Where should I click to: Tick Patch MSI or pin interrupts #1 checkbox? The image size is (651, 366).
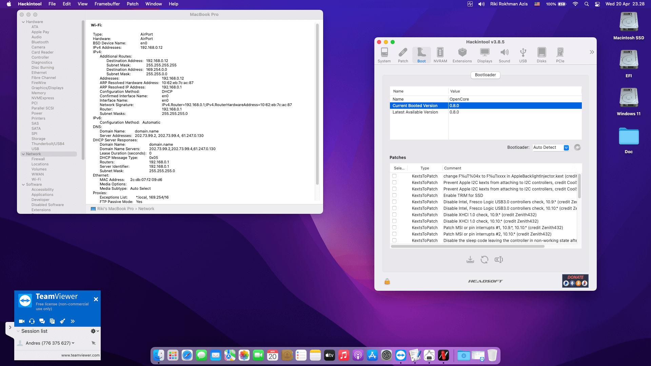pyautogui.click(x=394, y=227)
